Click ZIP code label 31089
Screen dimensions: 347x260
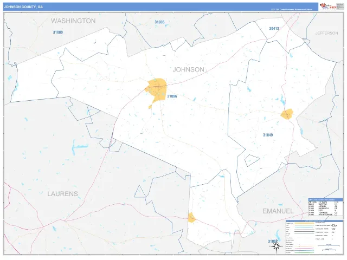tap(58, 32)
